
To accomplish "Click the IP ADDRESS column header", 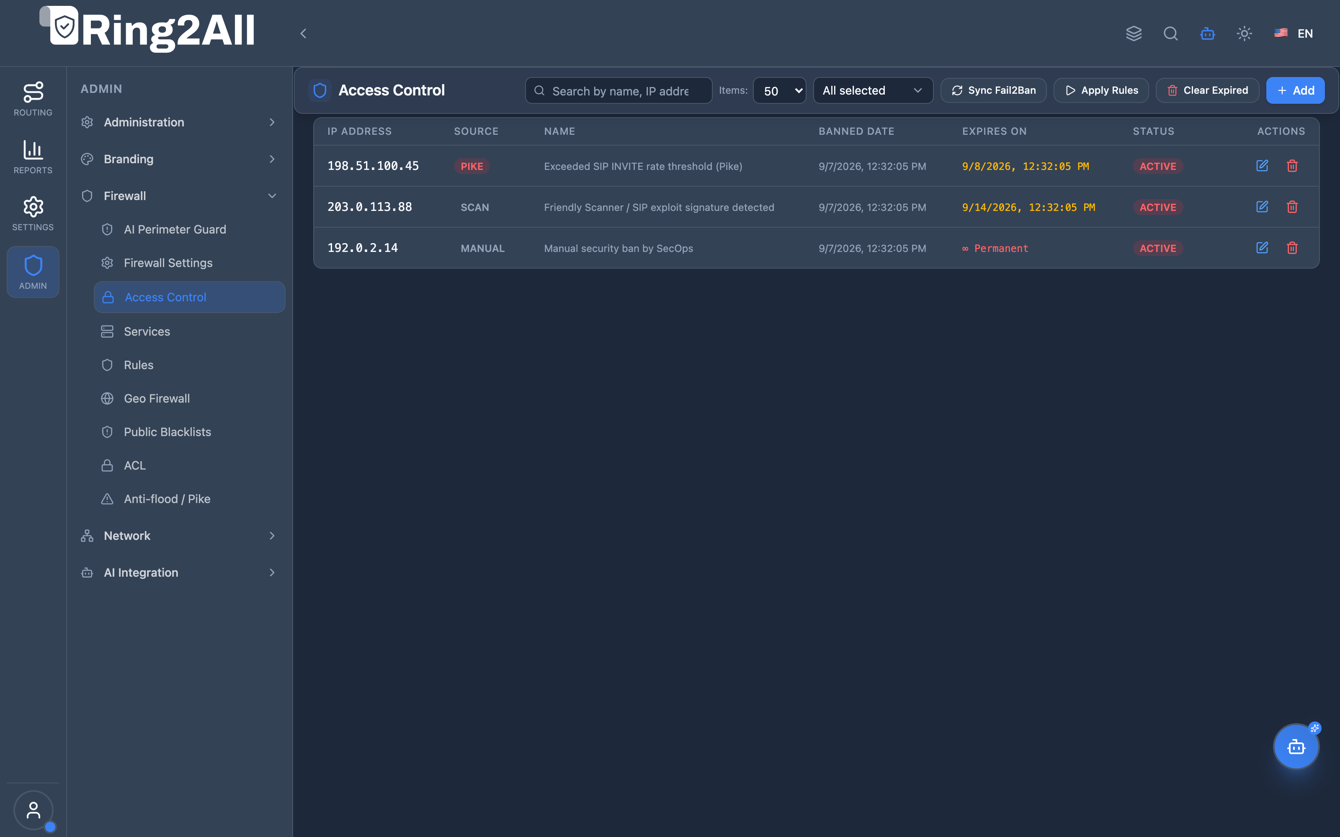I will (x=359, y=131).
